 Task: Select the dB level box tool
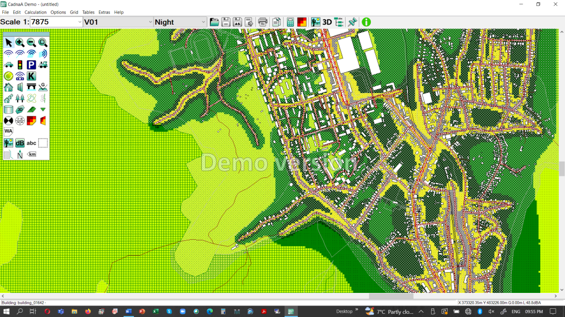[20, 143]
